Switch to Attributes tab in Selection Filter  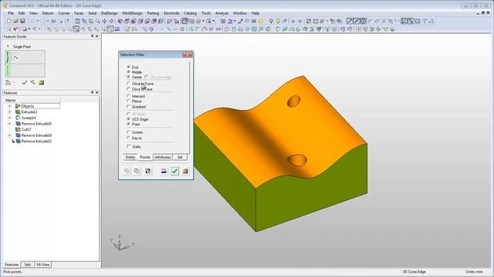pos(163,157)
